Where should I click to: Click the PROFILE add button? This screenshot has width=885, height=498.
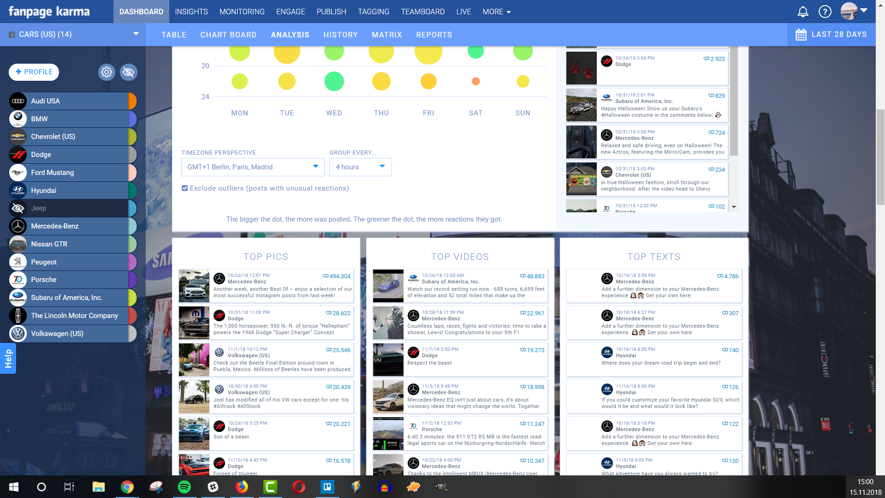pos(34,72)
